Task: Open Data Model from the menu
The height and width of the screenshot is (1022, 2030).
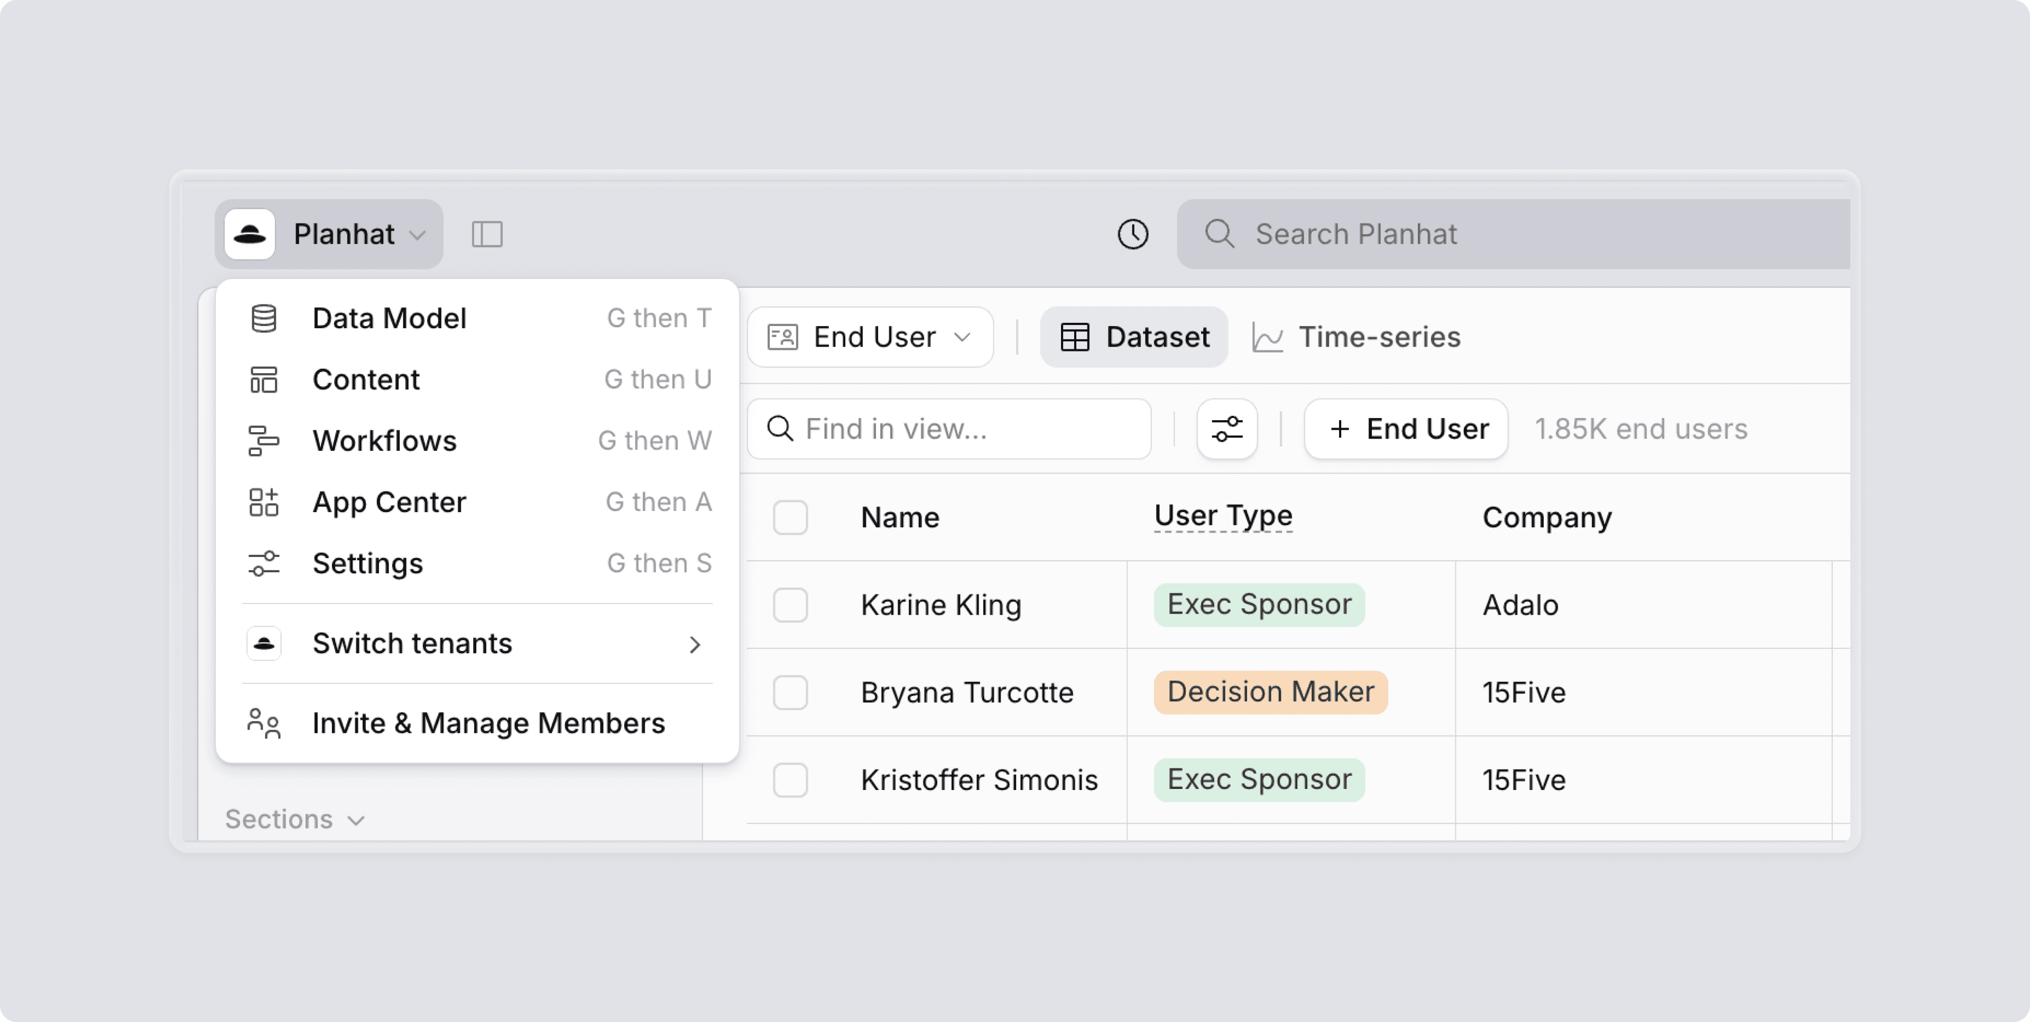Action: (477, 318)
